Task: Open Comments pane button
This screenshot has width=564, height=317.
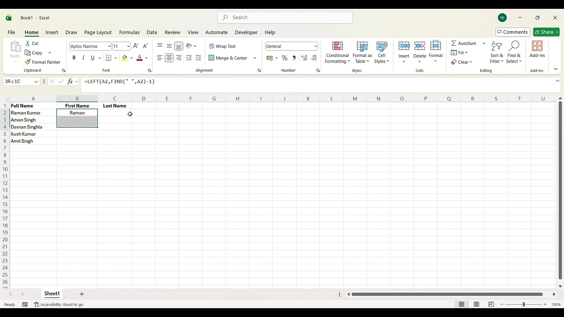Action: point(513,32)
